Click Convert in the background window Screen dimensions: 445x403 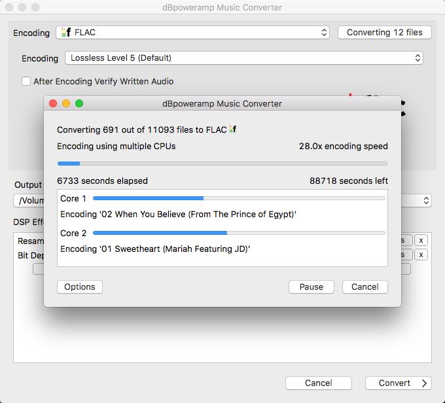click(x=399, y=383)
